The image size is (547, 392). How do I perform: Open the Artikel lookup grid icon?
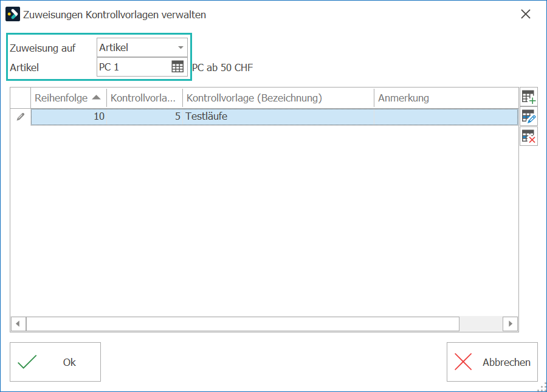(177, 67)
